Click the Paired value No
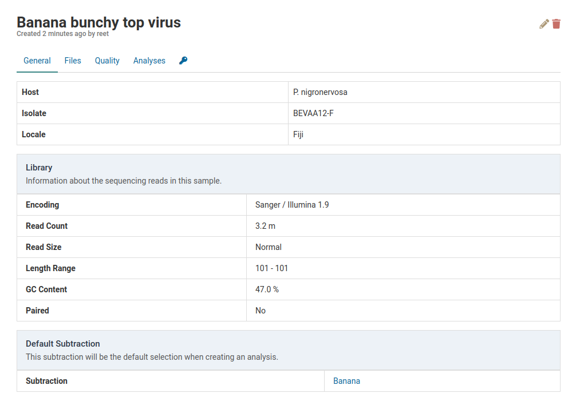 pos(261,311)
